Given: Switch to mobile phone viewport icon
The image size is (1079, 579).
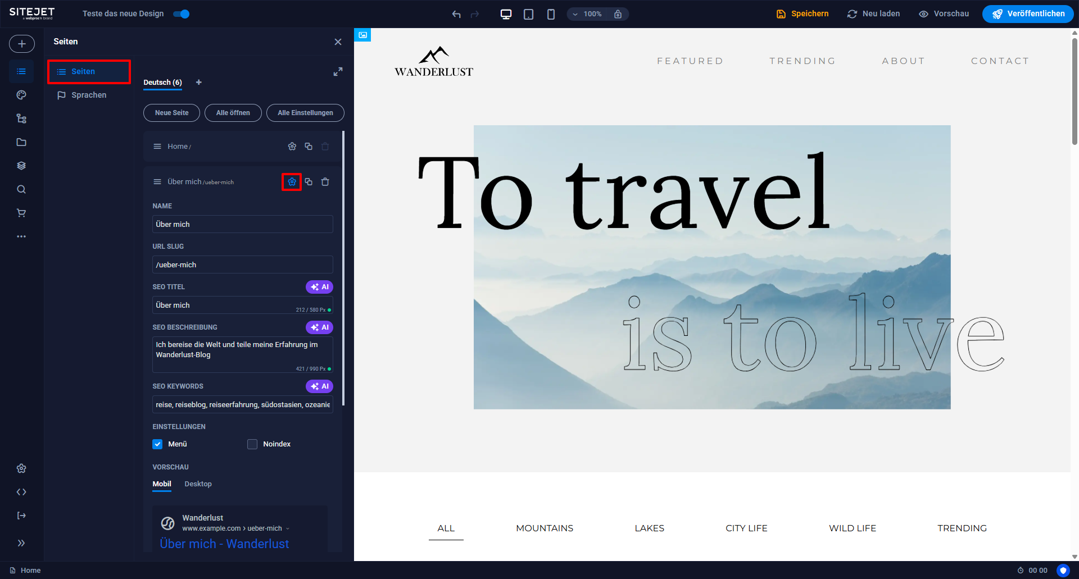Looking at the screenshot, I should [551, 14].
